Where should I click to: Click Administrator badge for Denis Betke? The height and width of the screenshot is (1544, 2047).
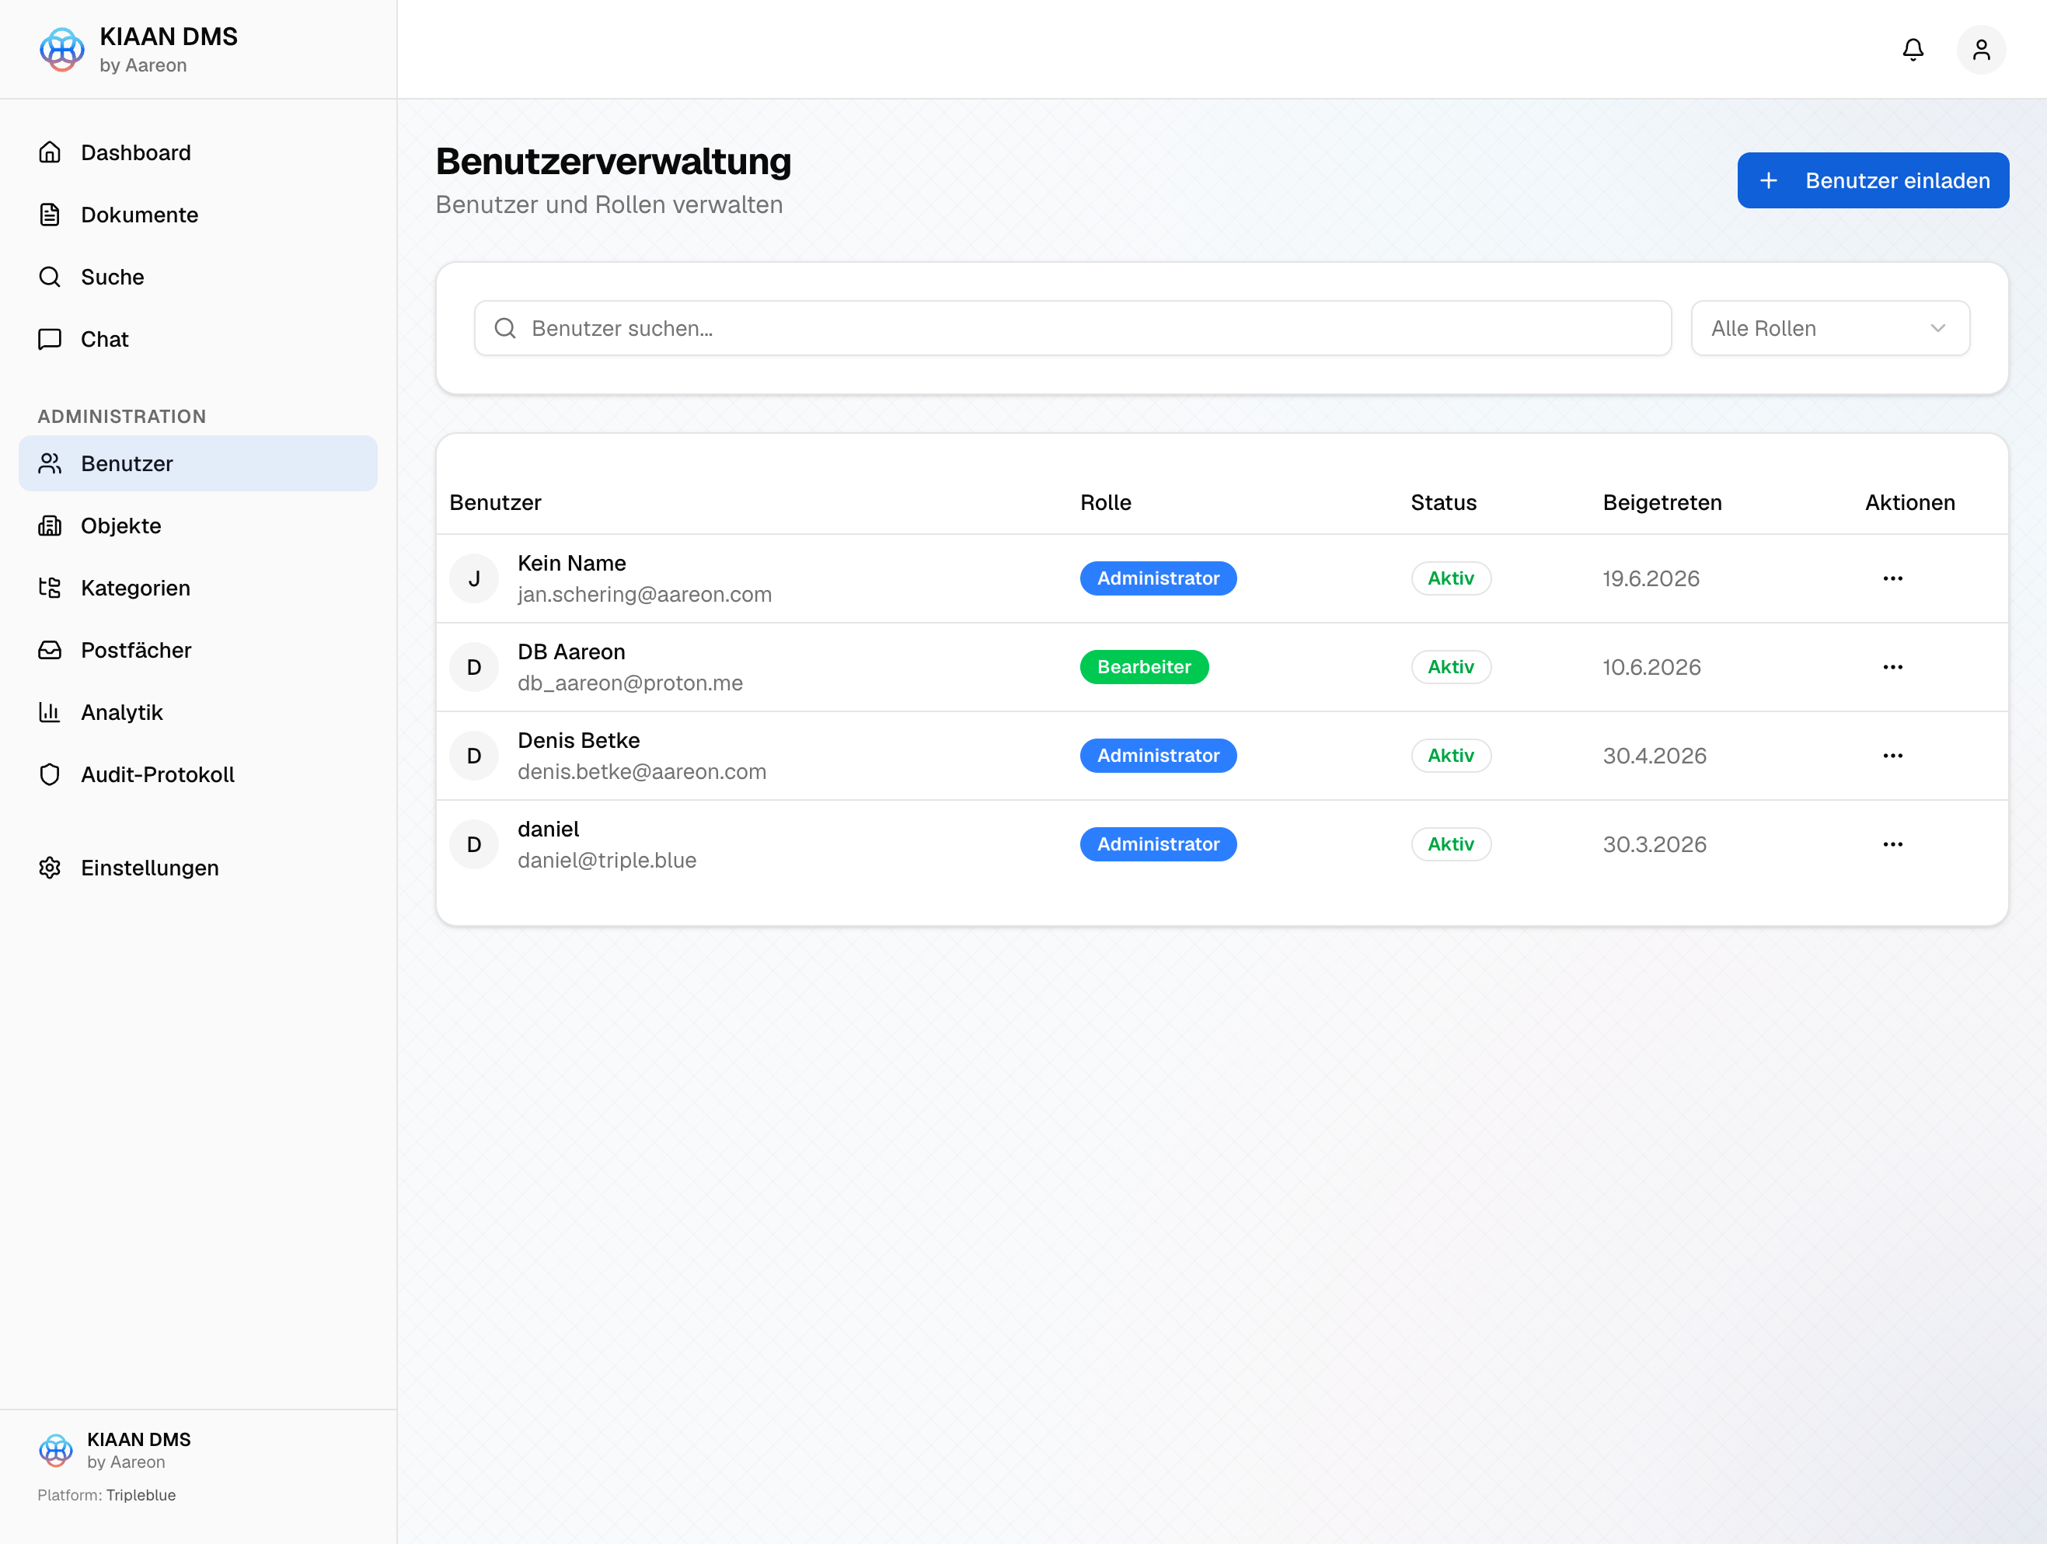(1158, 756)
